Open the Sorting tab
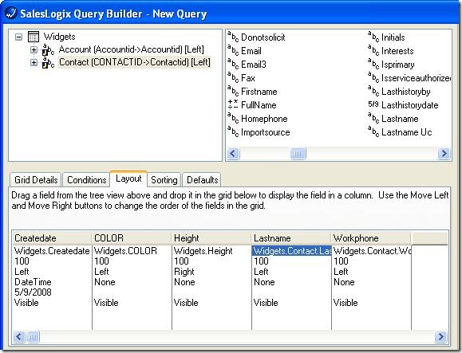Image resolution: width=462 pixels, height=353 pixels. 164,180
